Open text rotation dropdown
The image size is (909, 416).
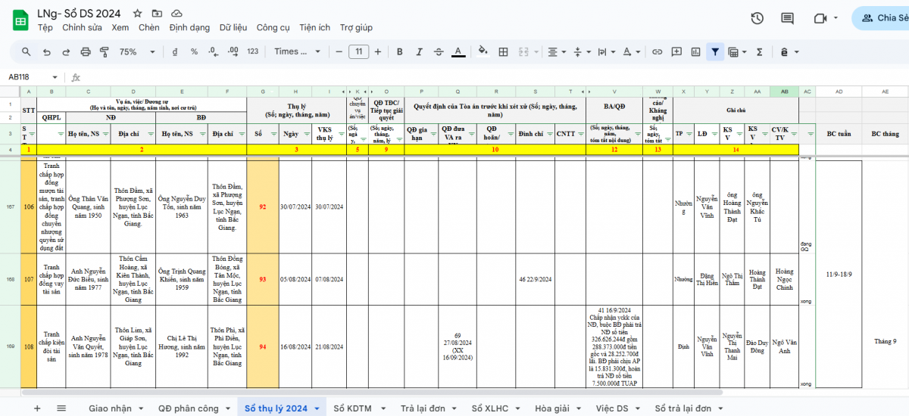[x=633, y=51]
